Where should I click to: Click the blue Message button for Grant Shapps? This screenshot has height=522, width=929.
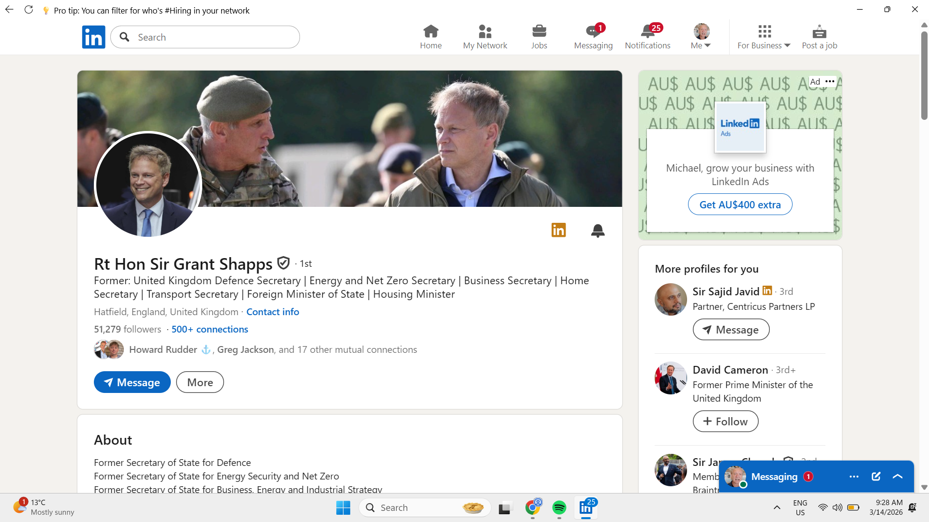[x=132, y=382]
